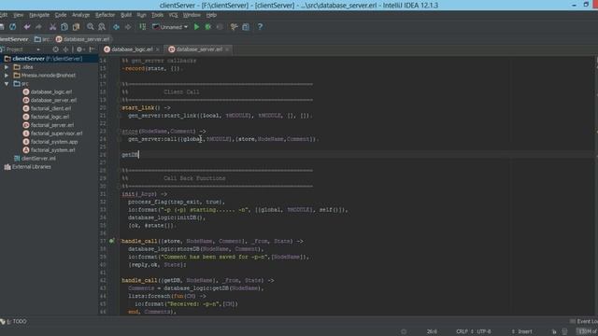Click the Undo arrow icon

pos(27,27)
